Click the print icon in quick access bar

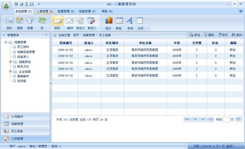click(16, 4)
